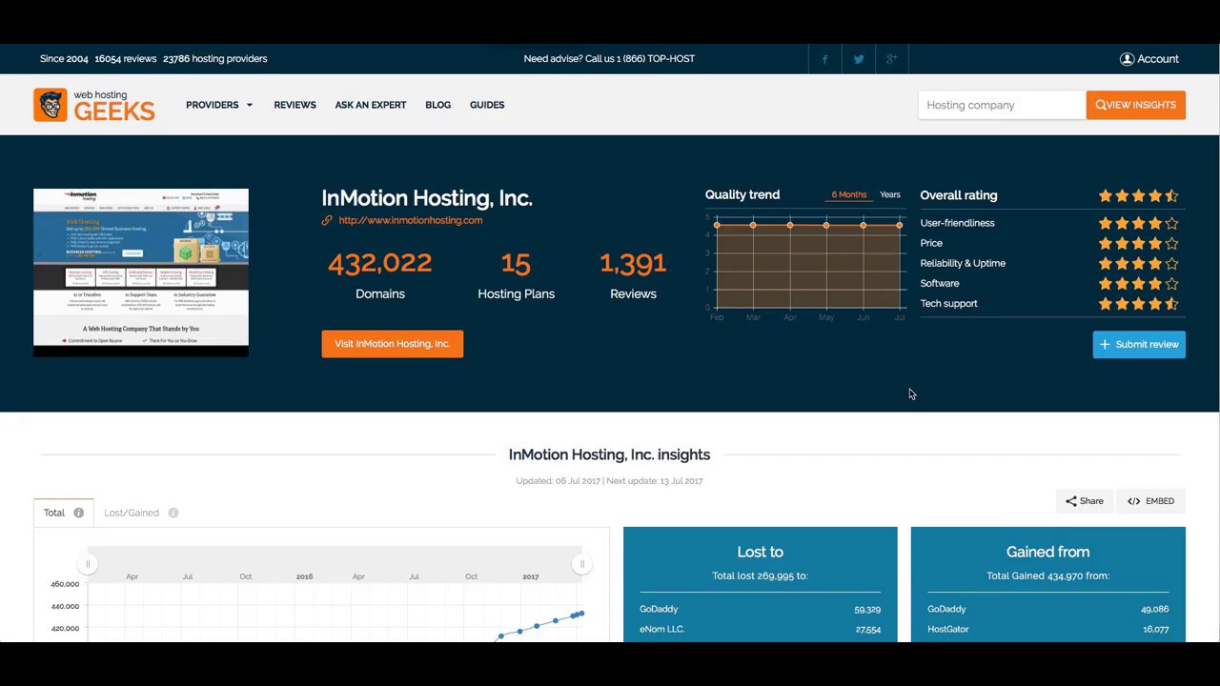The height and width of the screenshot is (686, 1220).
Task: Click the InMotion Hosting, Inc. insights heading
Action: [609, 454]
